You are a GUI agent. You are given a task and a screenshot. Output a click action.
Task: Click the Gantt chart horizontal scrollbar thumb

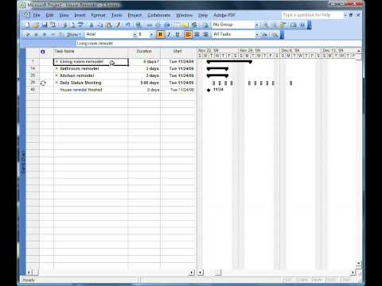218,272
